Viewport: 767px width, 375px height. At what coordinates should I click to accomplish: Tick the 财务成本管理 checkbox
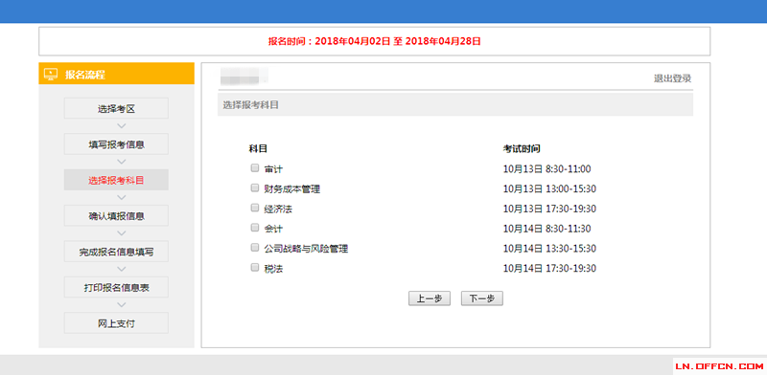tap(254, 187)
